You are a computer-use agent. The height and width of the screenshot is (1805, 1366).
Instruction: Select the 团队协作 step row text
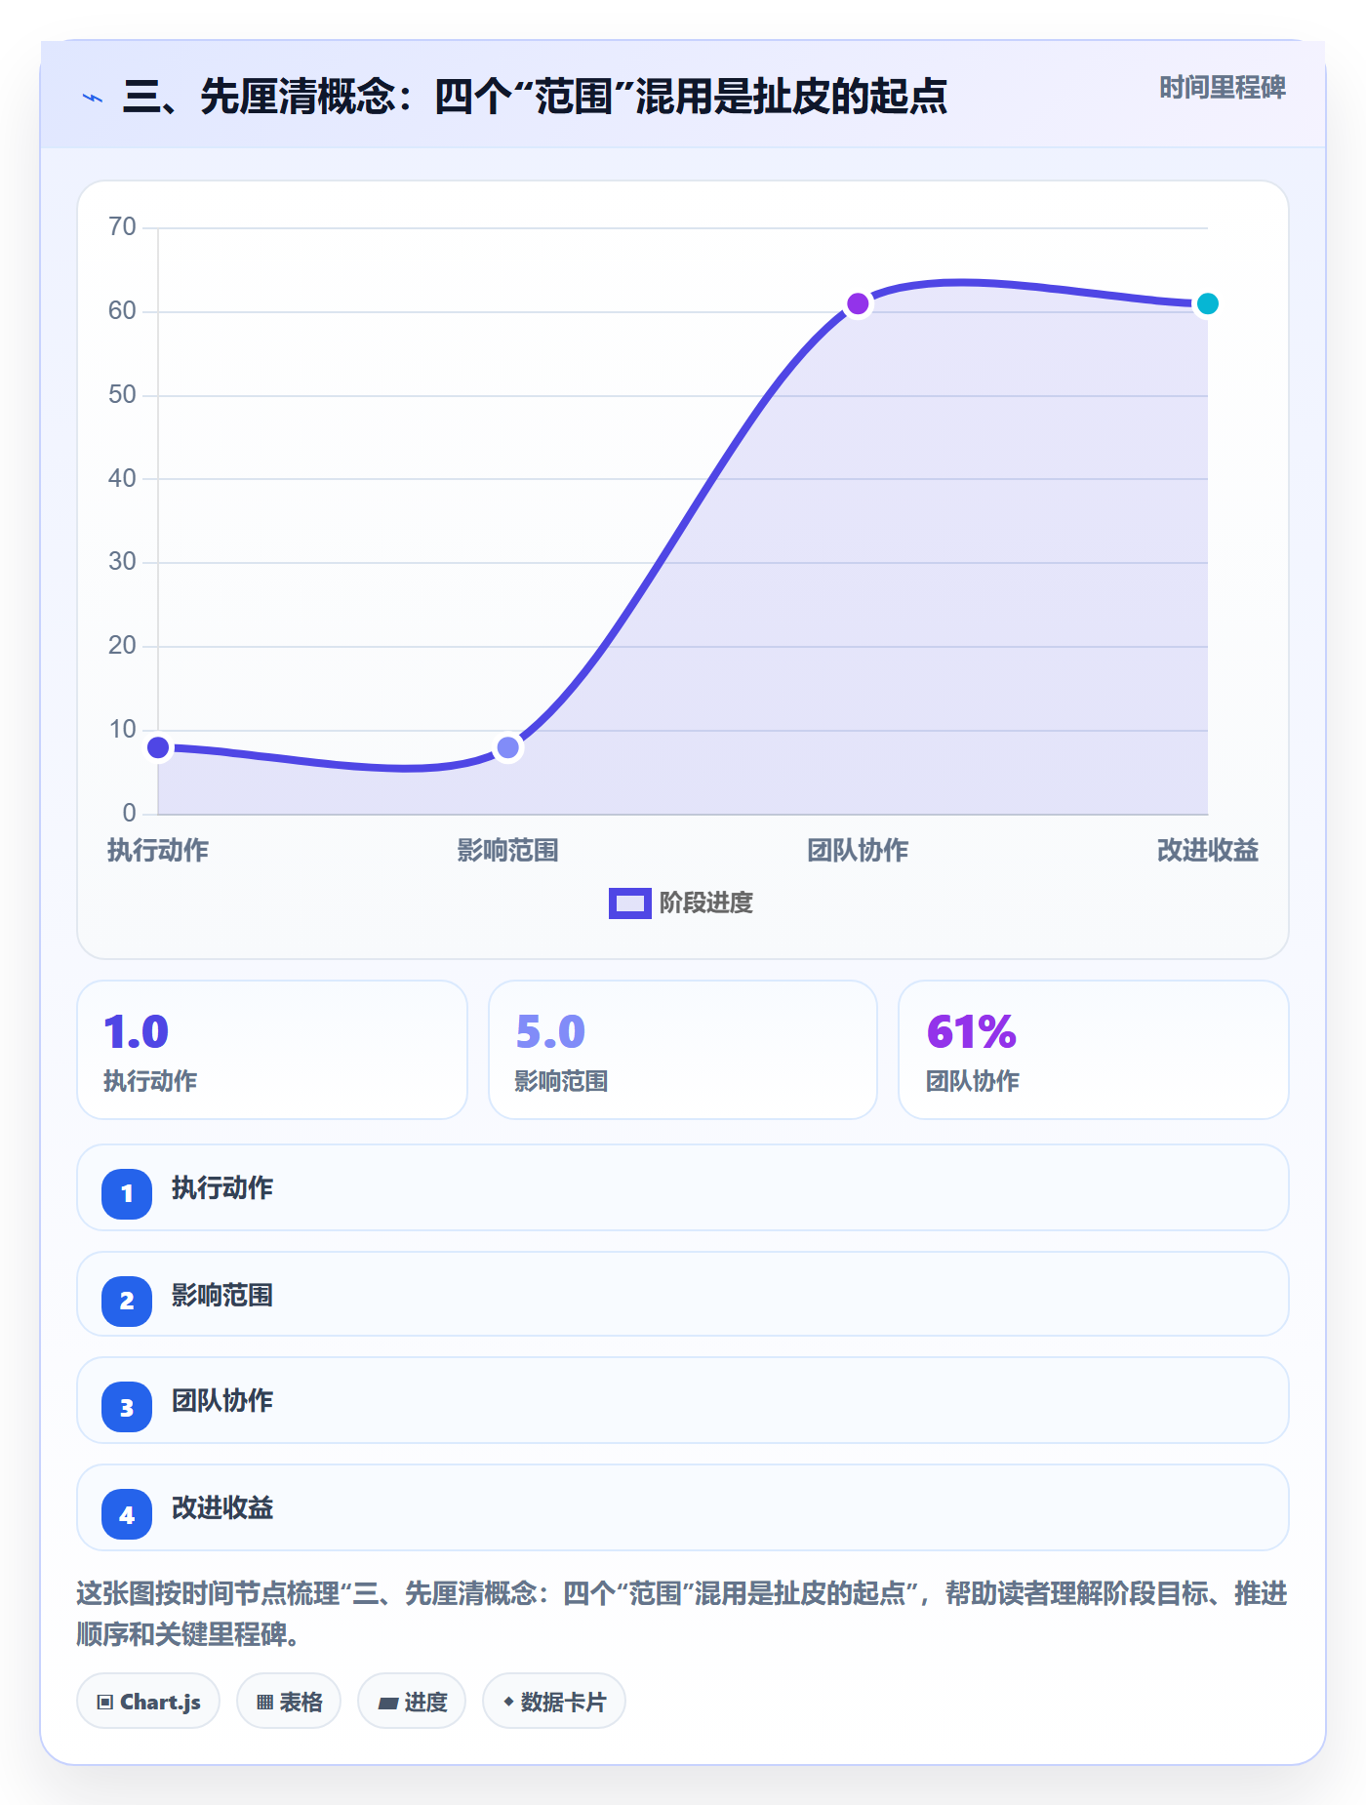click(x=222, y=1401)
